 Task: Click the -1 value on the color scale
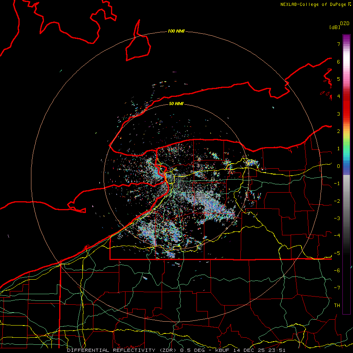click(337, 184)
